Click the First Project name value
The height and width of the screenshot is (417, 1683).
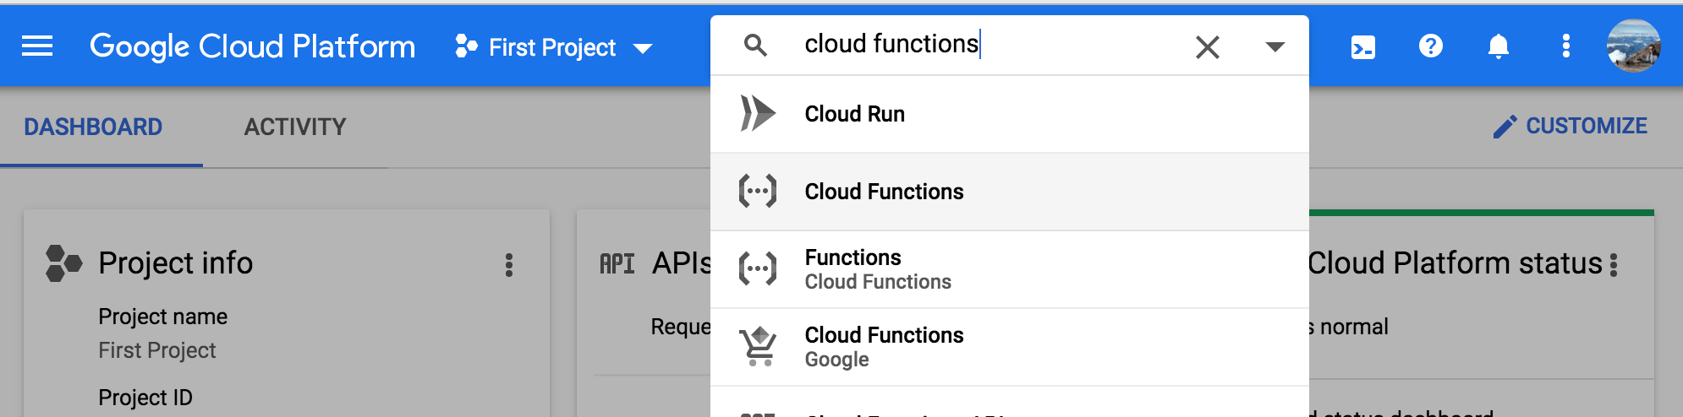click(x=157, y=350)
